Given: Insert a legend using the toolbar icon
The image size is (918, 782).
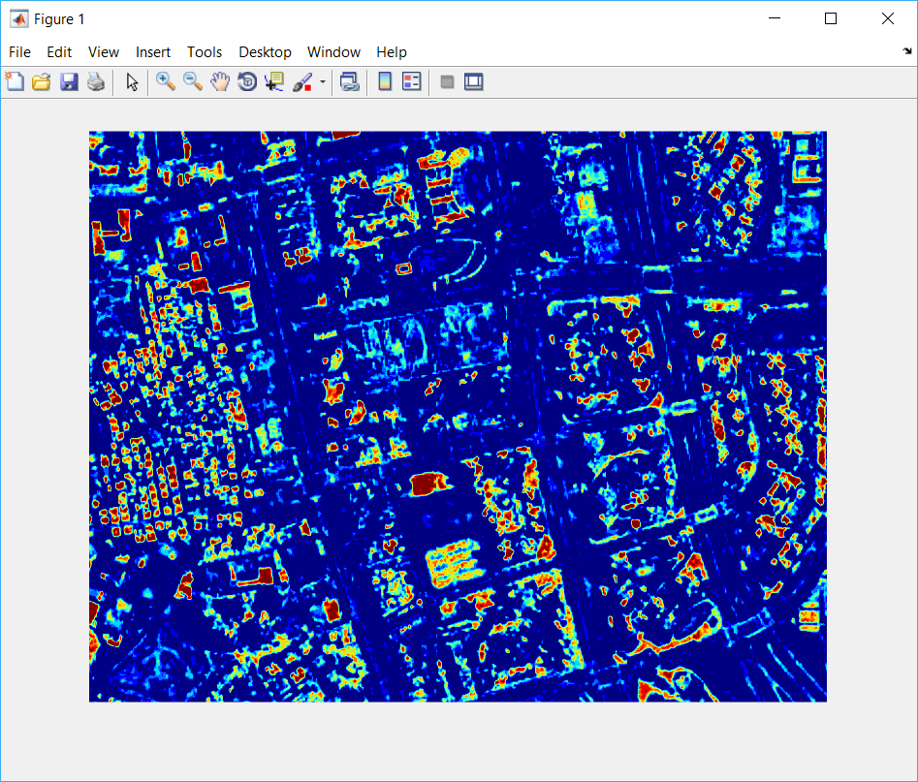Looking at the screenshot, I should point(412,82).
